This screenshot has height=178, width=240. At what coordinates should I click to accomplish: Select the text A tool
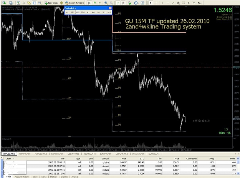tap(189, 3)
